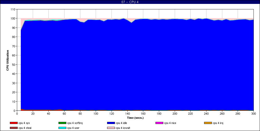Click the orange cpu 4 irq legend swatch
This screenshot has height=131, width=260.
pyautogui.click(x=208, y=123)
